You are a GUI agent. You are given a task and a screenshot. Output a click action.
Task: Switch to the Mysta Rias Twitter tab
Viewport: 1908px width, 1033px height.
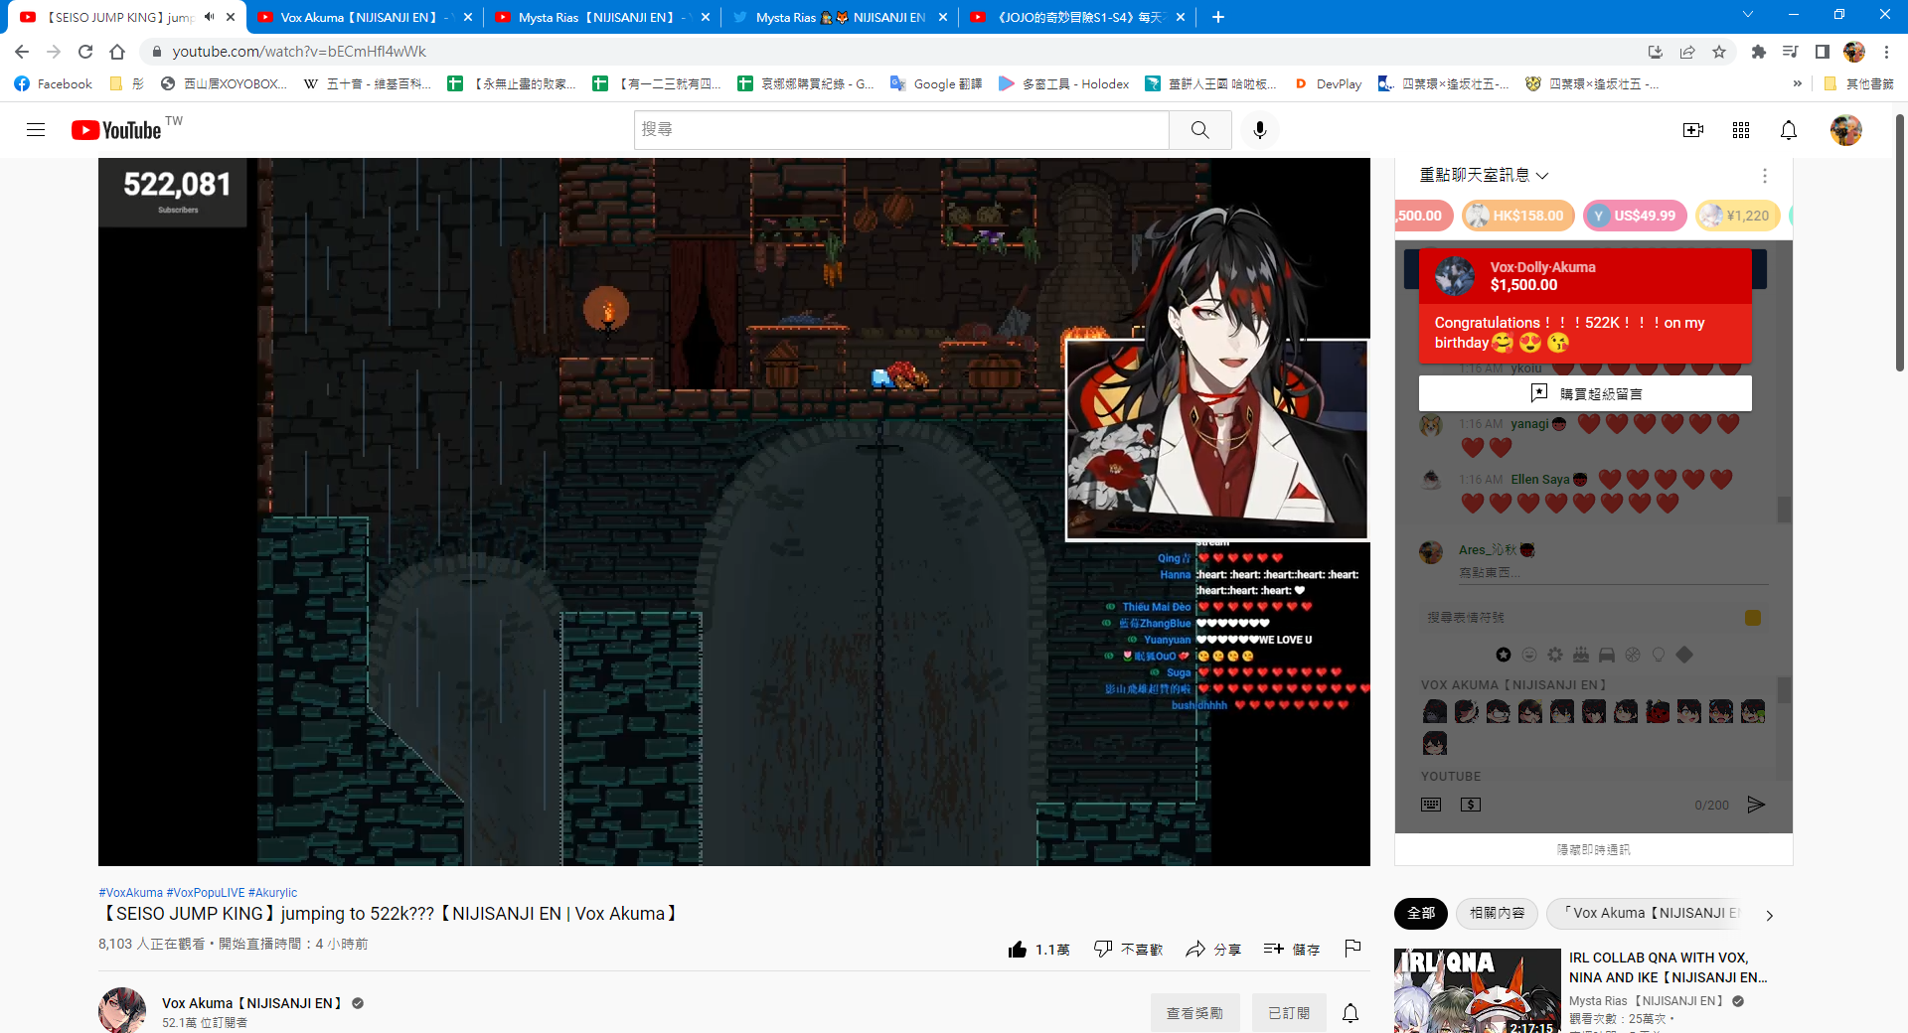[x=841, y=17]
